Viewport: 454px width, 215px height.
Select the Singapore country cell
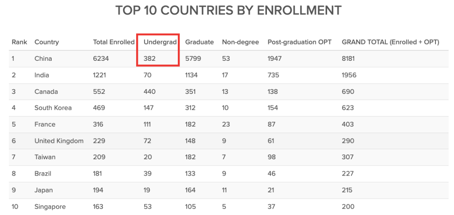coord(50,207)
